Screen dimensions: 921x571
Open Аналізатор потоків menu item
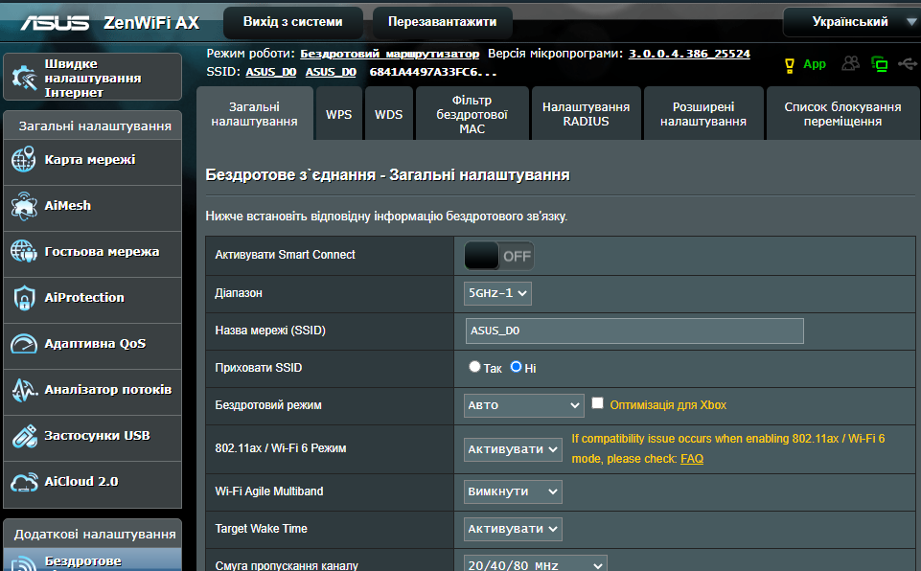click(92, 393)
